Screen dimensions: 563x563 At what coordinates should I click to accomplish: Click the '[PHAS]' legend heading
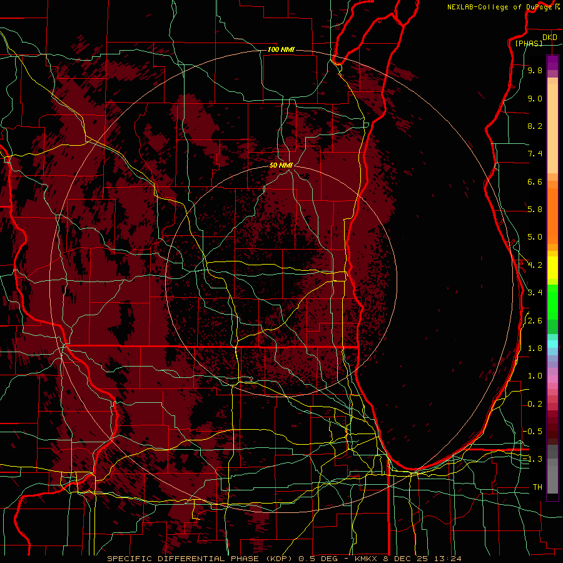[x=529, y=43]
